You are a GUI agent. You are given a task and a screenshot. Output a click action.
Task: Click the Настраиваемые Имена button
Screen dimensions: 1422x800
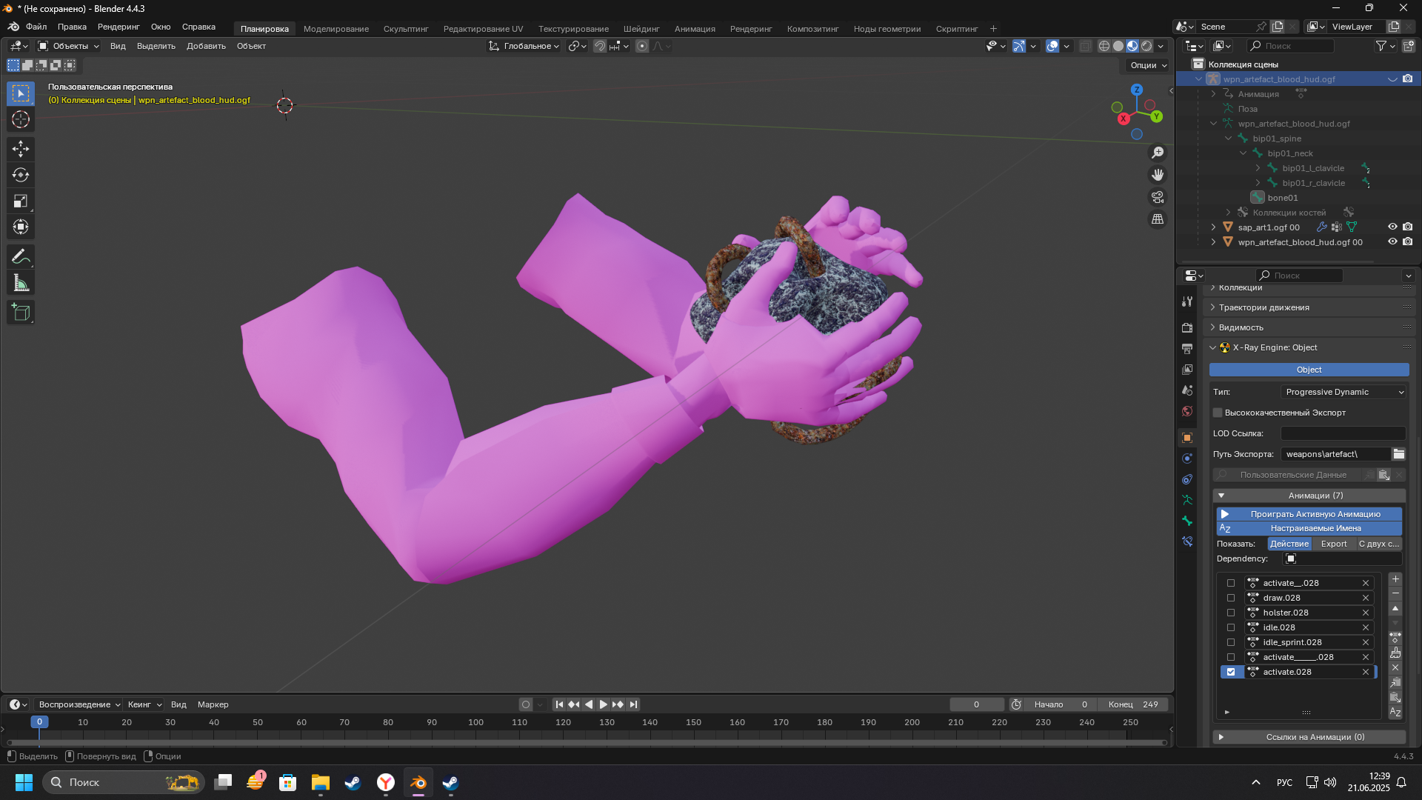tap(1309, 528)
